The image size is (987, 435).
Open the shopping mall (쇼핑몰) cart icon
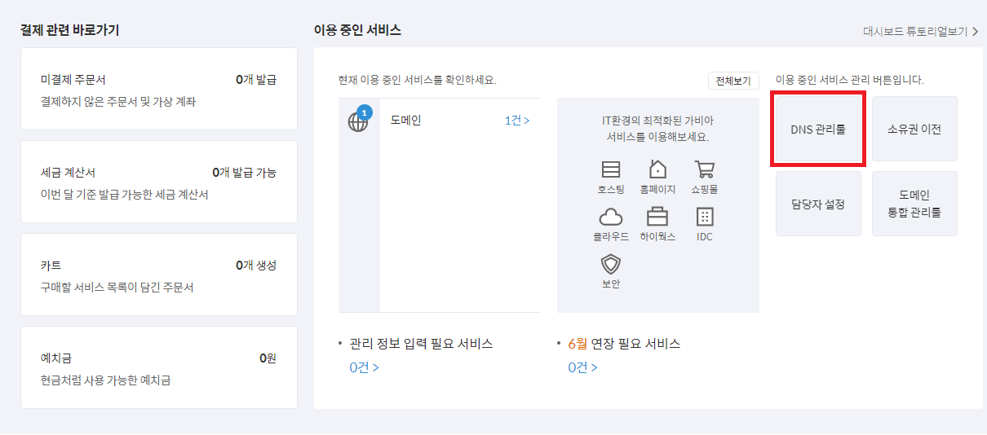704,169
